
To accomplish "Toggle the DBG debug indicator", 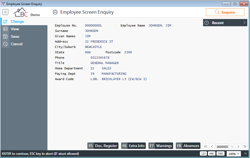I will (220, 153).
